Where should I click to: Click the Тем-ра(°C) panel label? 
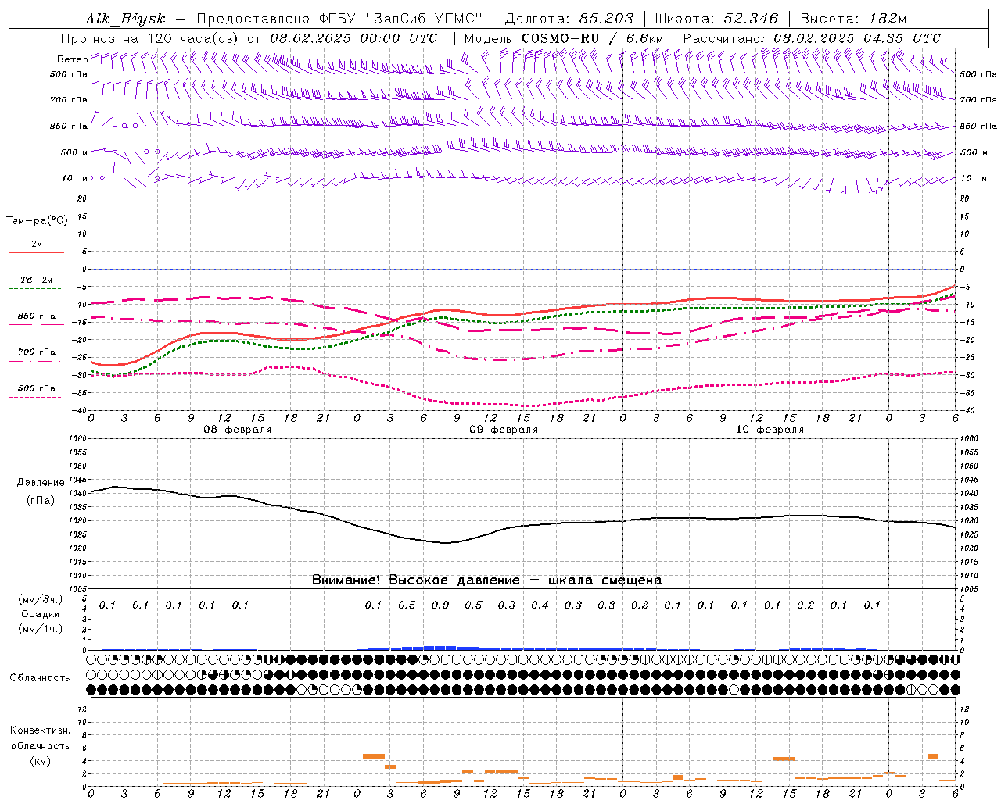coord(37,221)
